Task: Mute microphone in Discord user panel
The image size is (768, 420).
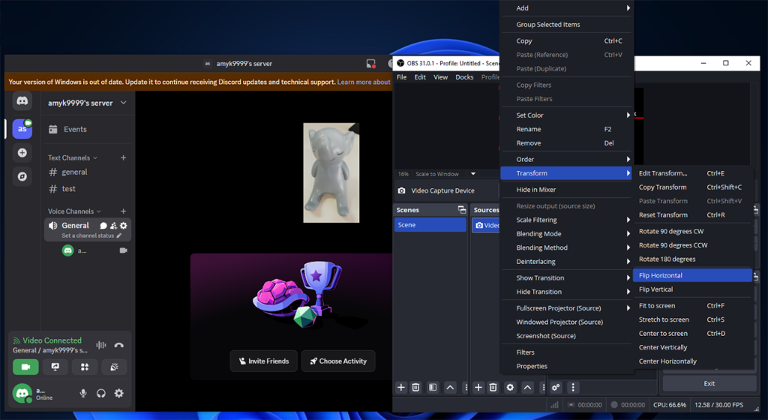Action: pos(83,393)
